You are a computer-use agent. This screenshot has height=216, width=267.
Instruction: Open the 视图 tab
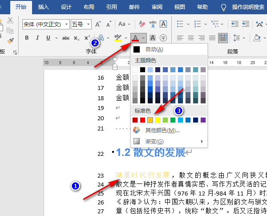pos(179,7)
